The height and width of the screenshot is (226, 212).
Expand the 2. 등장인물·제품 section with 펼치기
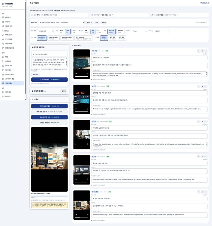64,91
